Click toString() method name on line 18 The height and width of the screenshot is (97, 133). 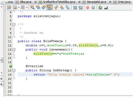(x=63, y=70)
